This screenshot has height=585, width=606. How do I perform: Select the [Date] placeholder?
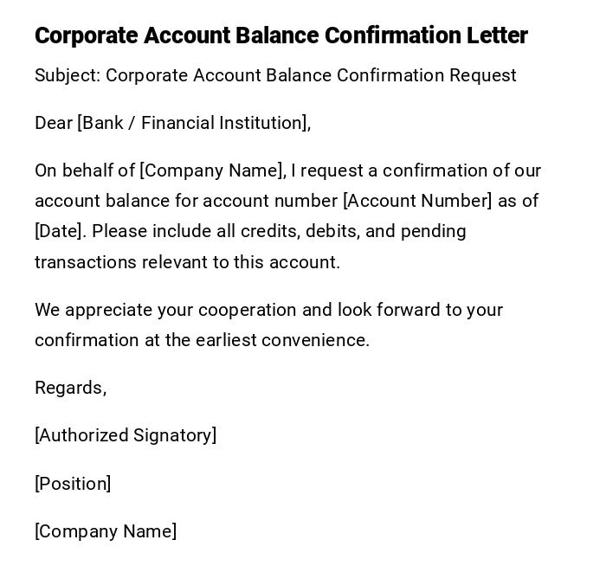point(59,231)
